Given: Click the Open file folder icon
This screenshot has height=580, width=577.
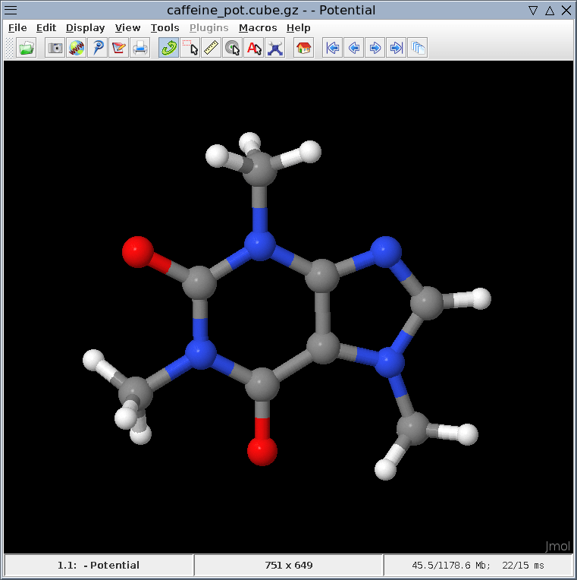Looking at the screenshot, I should 27,48.
